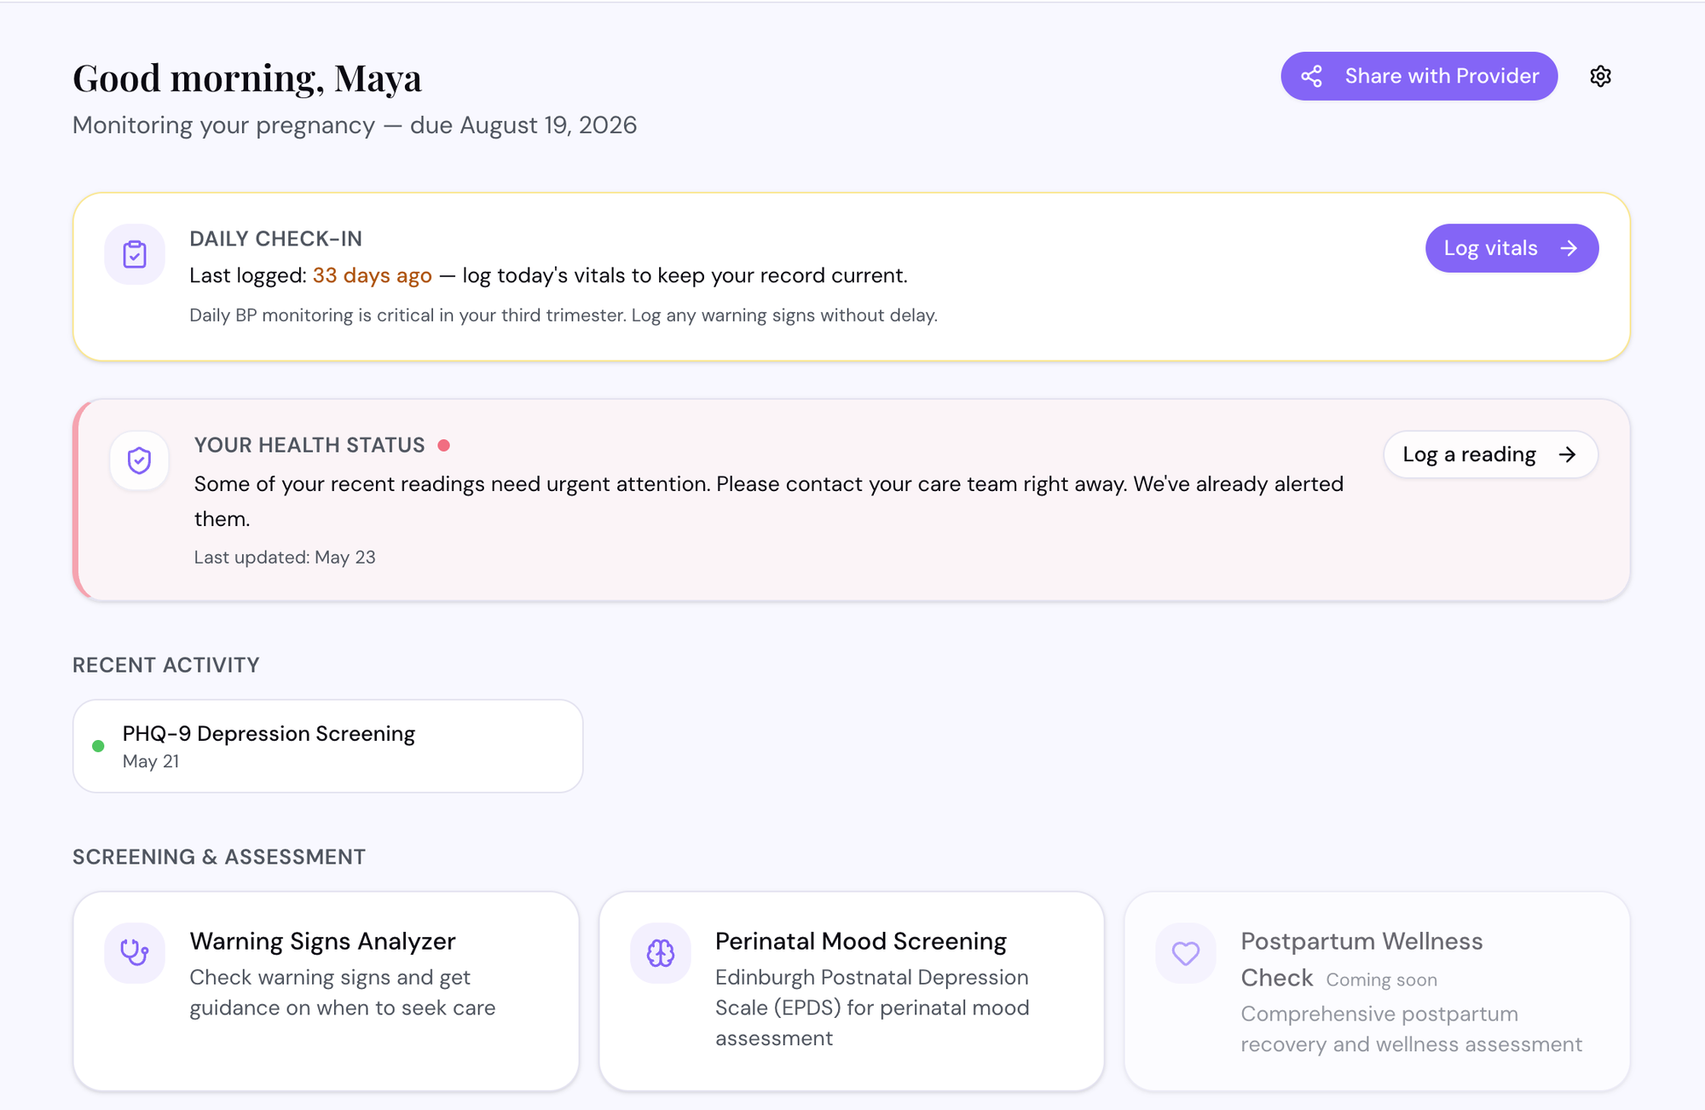Open the Perinatal Mood Screening card

(852, 991)
